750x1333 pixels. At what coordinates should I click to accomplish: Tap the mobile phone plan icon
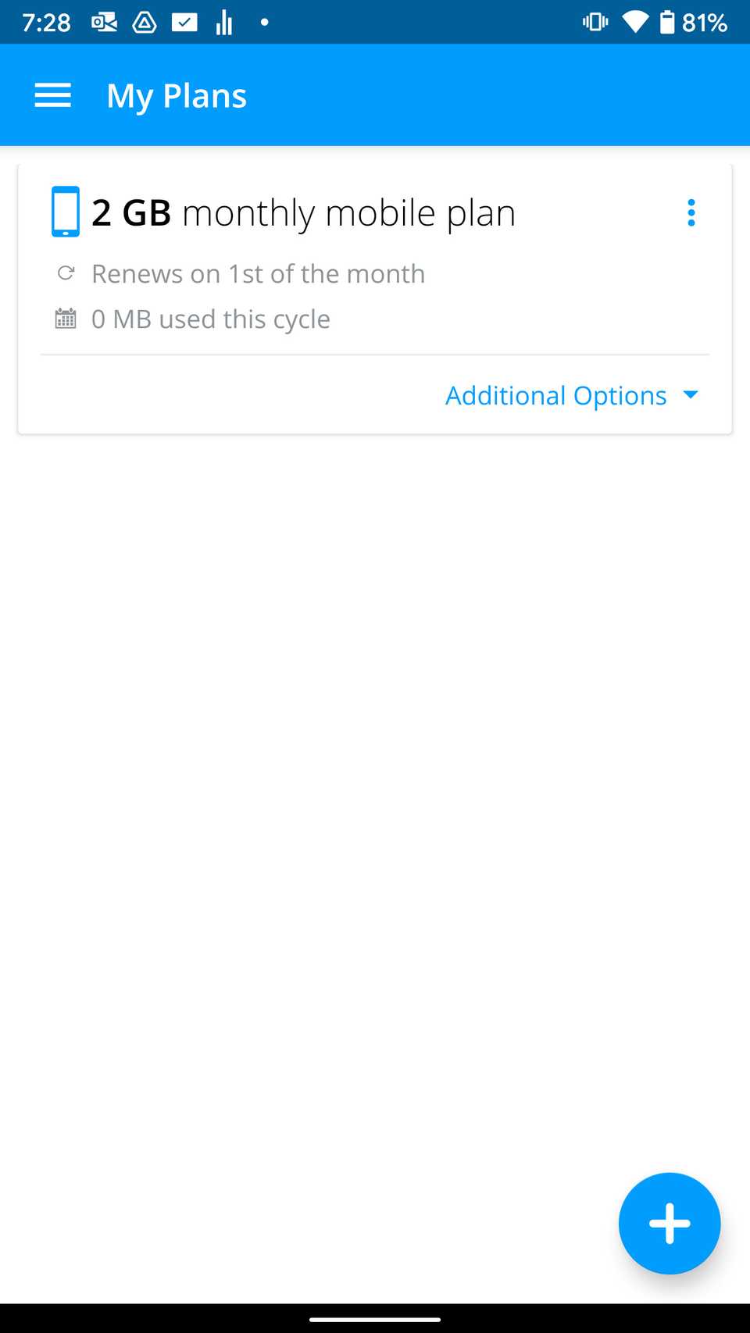64,211
